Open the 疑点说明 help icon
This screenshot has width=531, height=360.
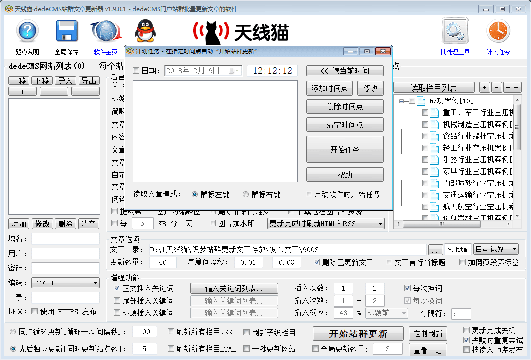27,31
